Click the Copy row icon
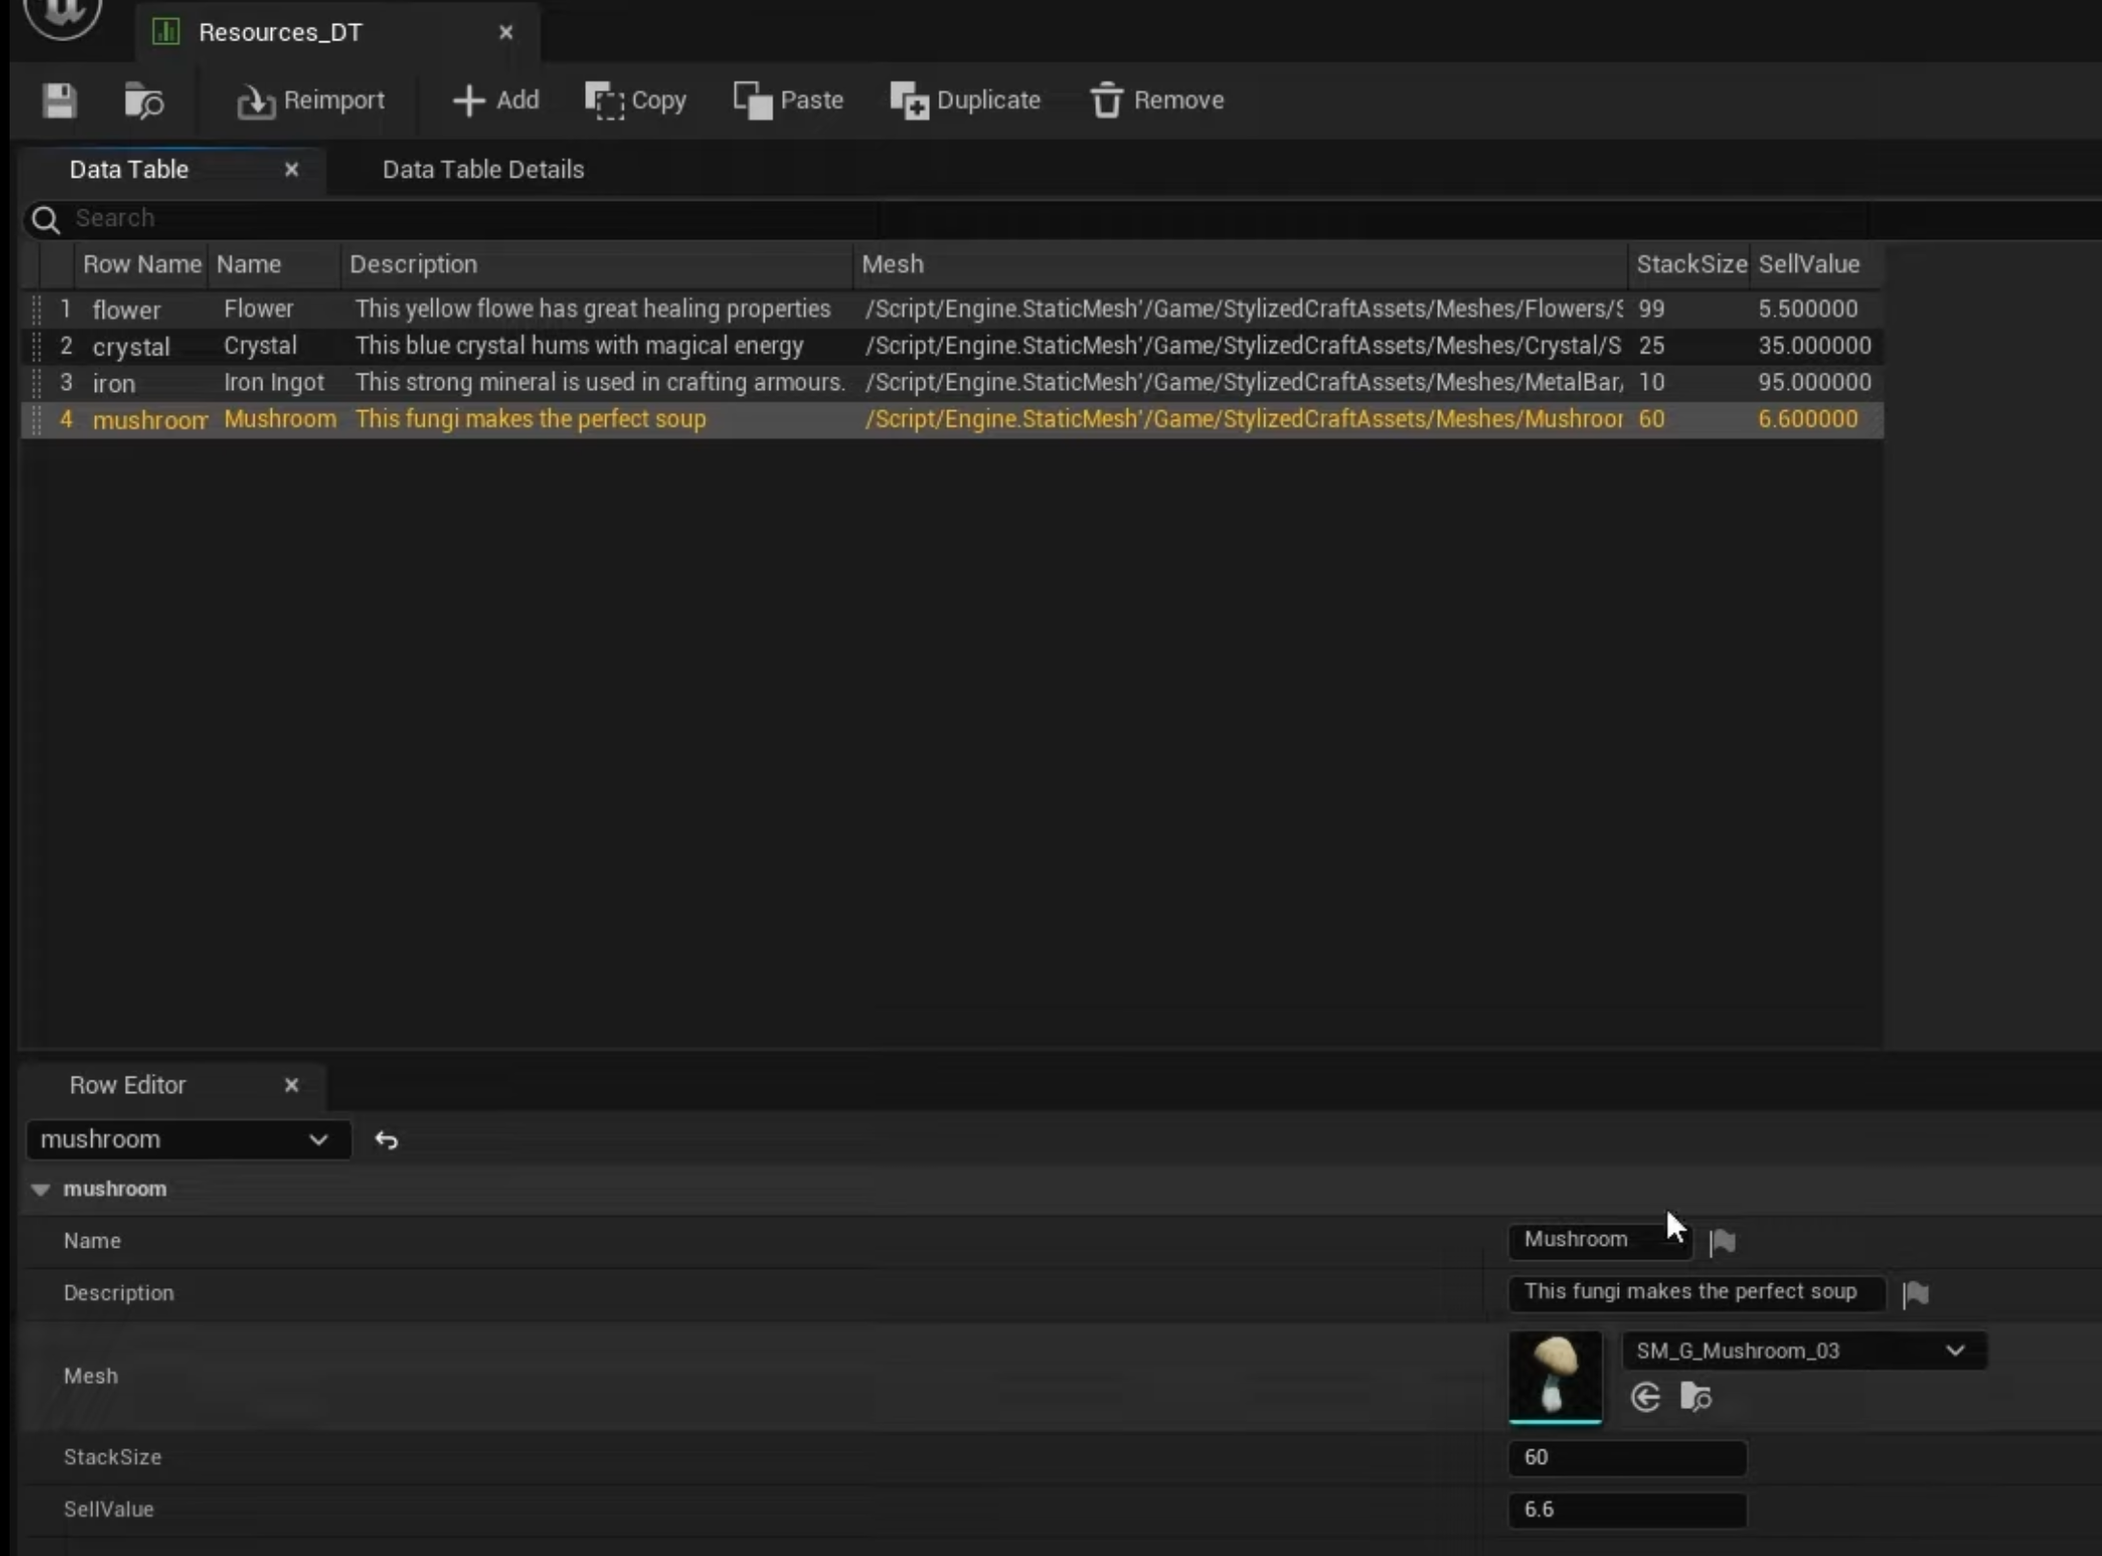Viewport: 2102px width, 1556px height. pos(605,100)
